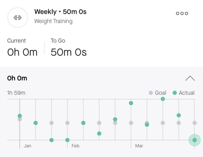Open the three-dot options menu
203x157 pixels.
[182, 13]
